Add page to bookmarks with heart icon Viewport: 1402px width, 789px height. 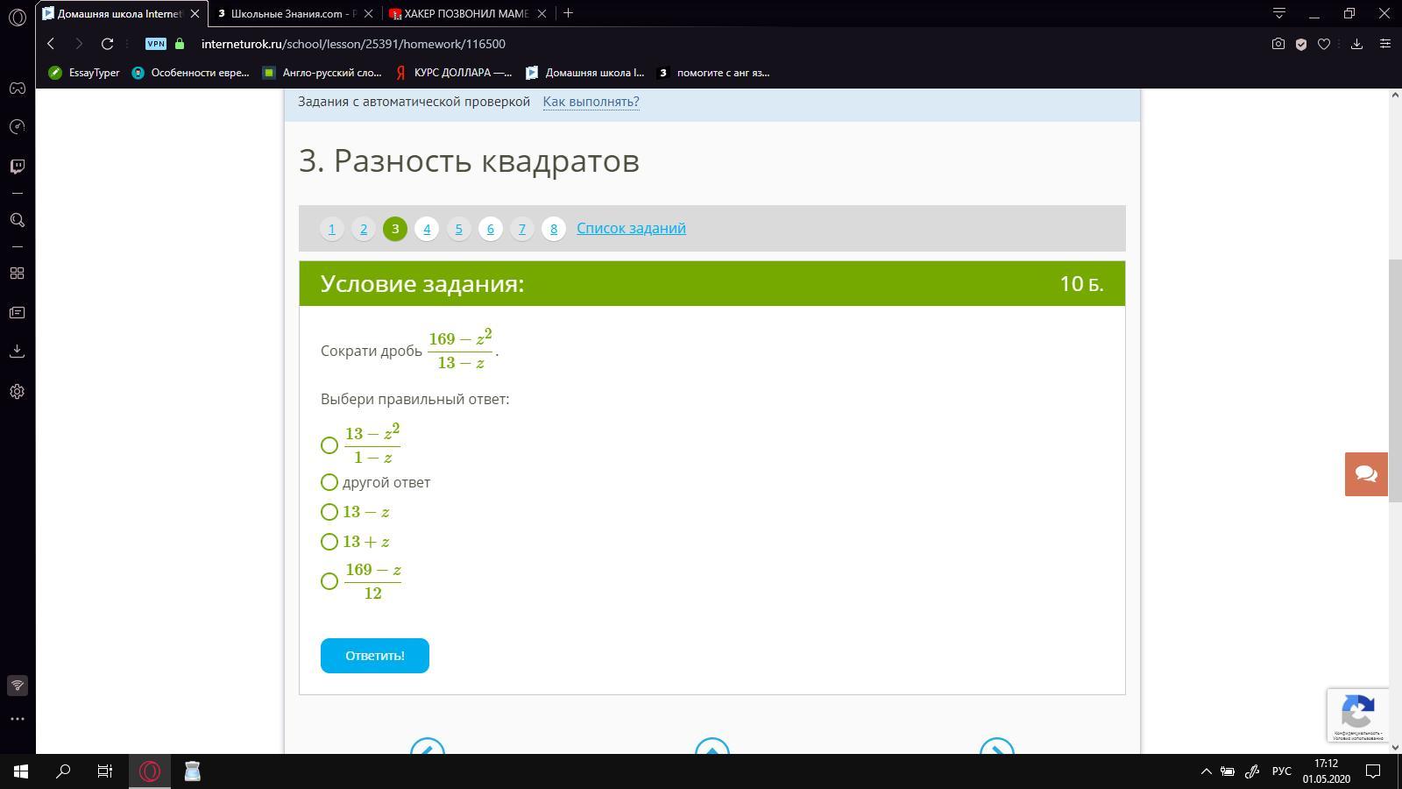[x=1324, y=44]
